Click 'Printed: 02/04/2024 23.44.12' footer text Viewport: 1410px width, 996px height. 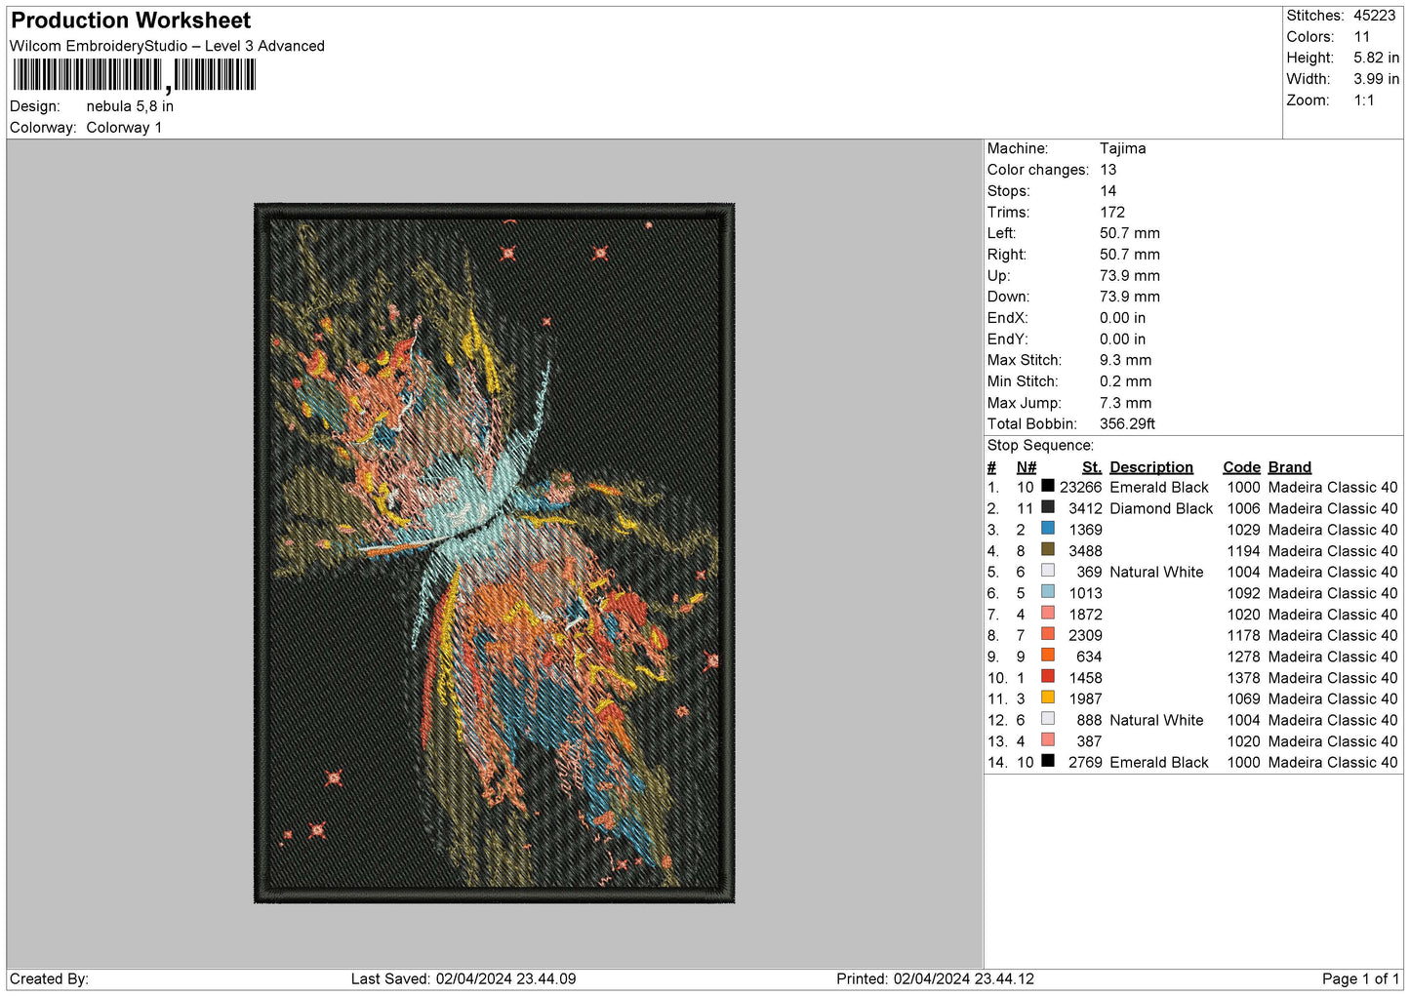(935, 978)
